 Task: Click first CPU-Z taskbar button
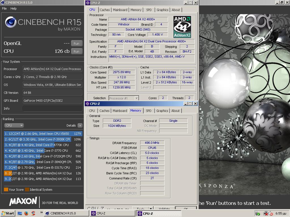[113, 213]
